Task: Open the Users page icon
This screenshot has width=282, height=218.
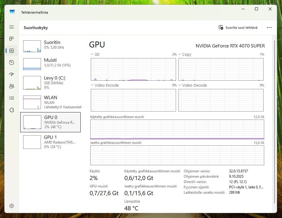Action: pyautogui.click(x=12, y=86)
